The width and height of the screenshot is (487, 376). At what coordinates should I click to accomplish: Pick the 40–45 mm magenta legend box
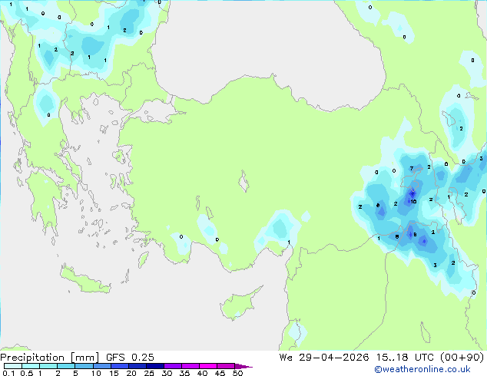(208, 366)
